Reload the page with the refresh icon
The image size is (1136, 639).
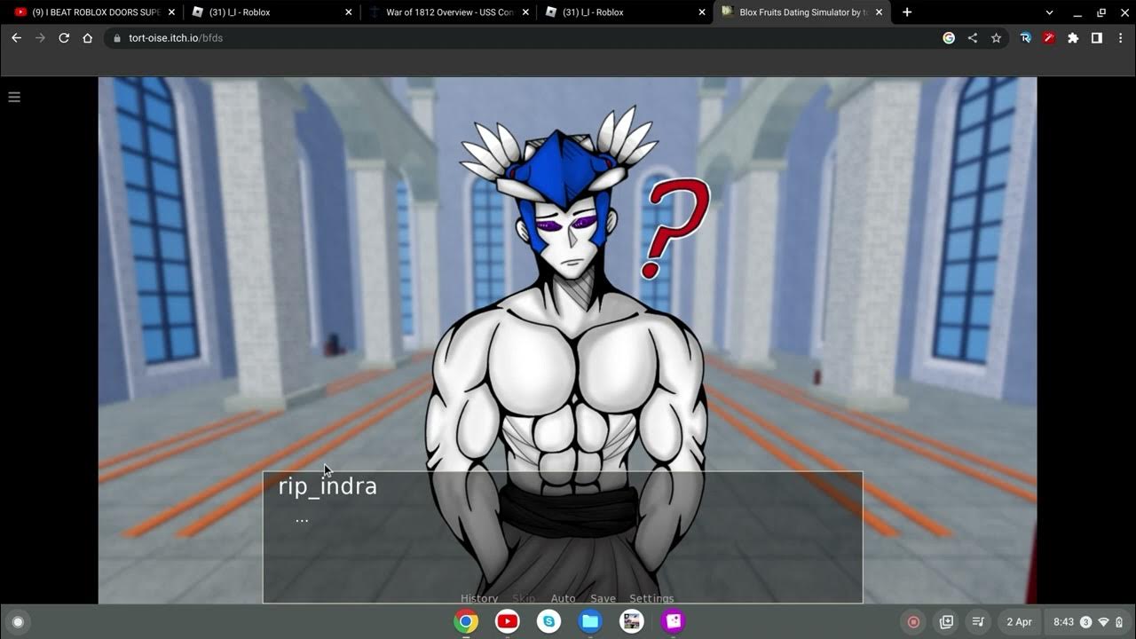point(64,38)
